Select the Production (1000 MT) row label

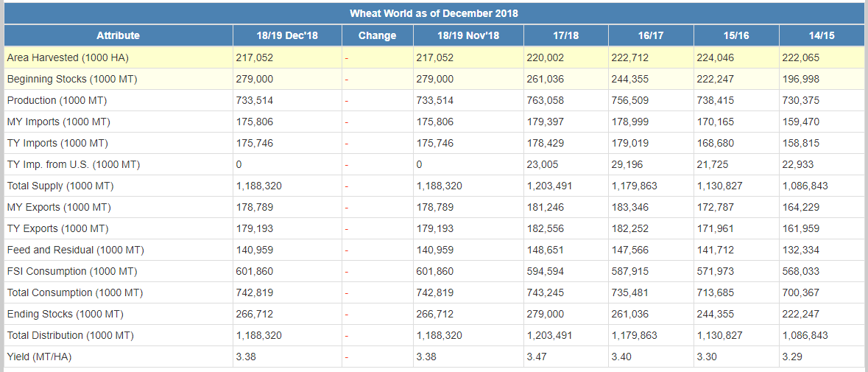[x=52, y=100]
